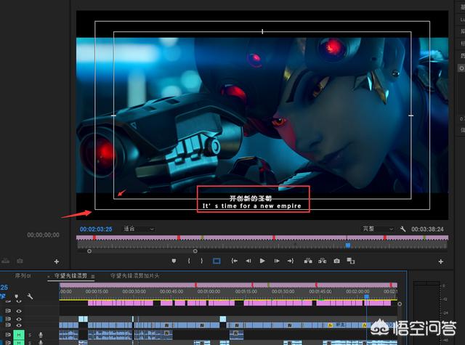Close the 守望先锋混剪 tab
This screenshot has height=345, width=465.
point(49,276)
